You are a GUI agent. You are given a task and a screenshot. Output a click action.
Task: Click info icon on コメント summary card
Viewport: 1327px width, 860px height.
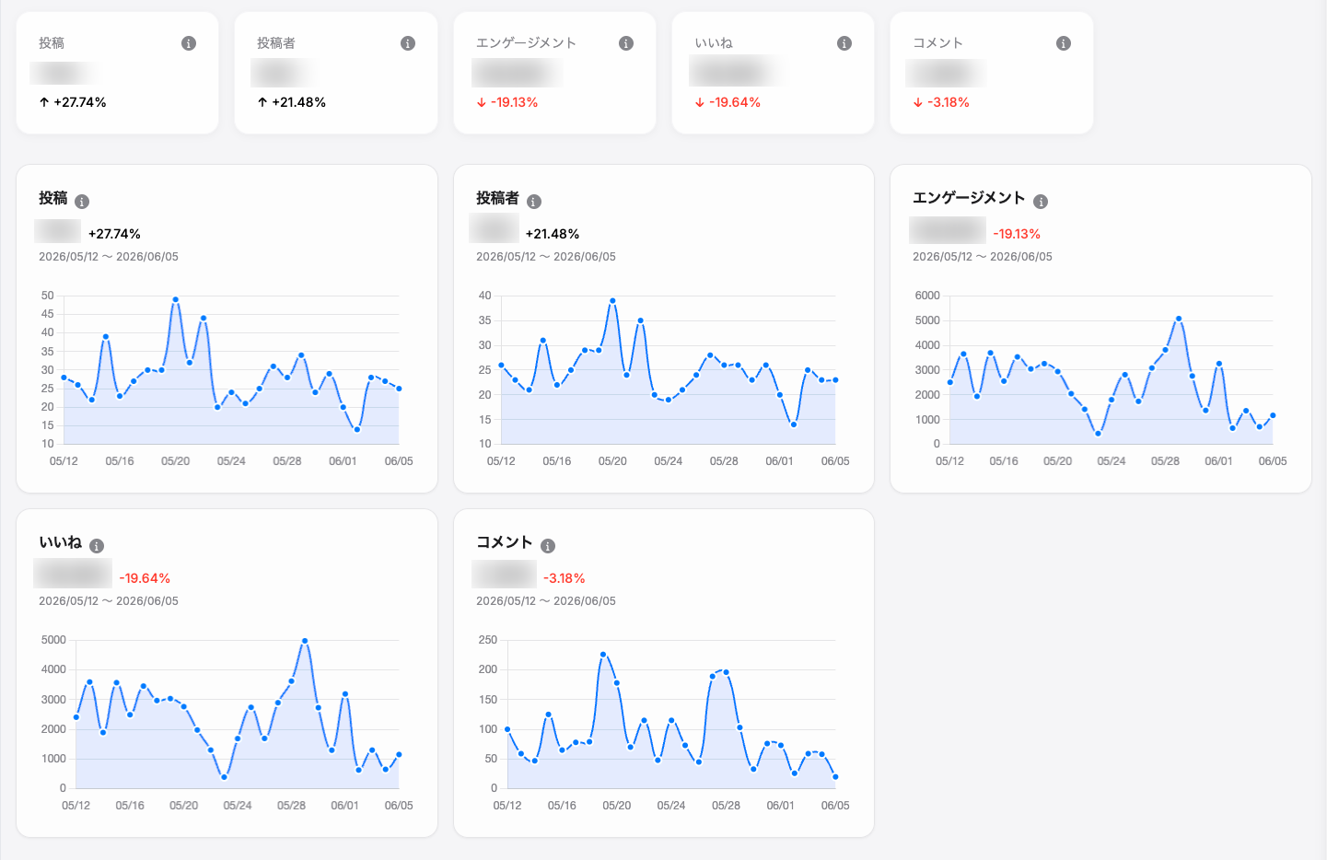coord(1064,43)
